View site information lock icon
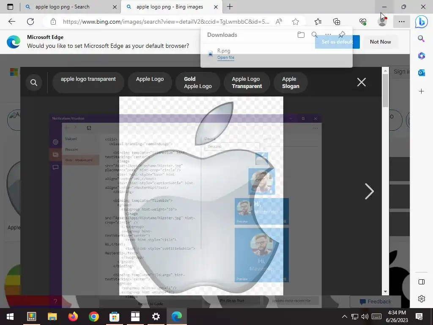The image size is (433, 325). click(x=53, y=22)
